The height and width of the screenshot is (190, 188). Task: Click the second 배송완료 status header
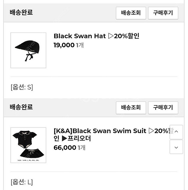click(x=21, y=107)
